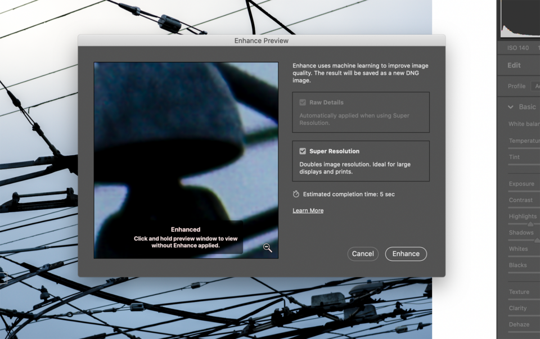Screen dimensions: 540x339
Task: Uncheck the Super Resolution checkbox
Action: point(303,151)
